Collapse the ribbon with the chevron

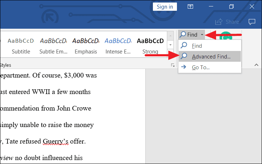pyautogui.click(x=256, y=65)
